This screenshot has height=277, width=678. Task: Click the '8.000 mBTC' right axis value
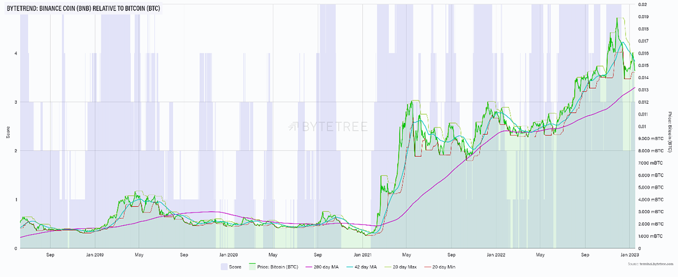pyautogui.click(x=650, y=151)
